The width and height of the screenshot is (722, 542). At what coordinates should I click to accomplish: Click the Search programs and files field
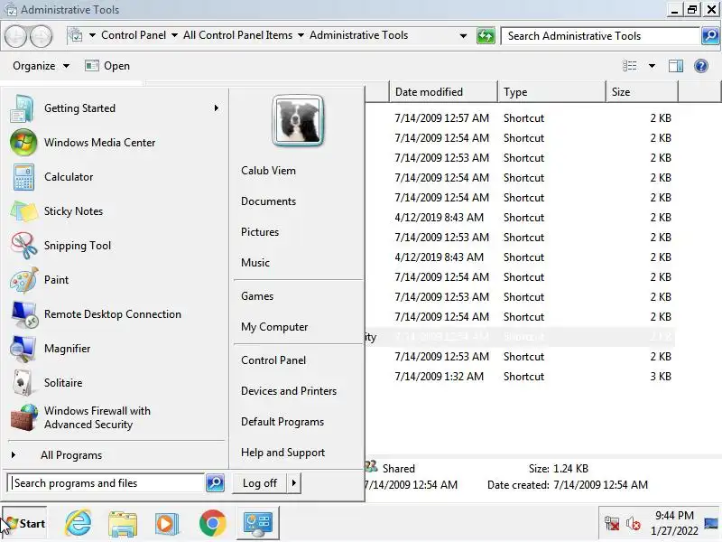coord(106,483)
